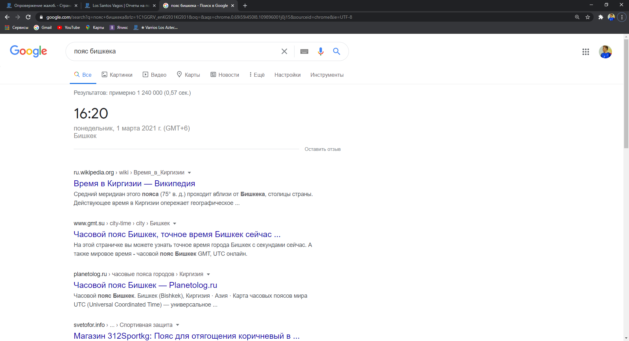Open the Chrome extensions puzzle icon

(600, 17)
